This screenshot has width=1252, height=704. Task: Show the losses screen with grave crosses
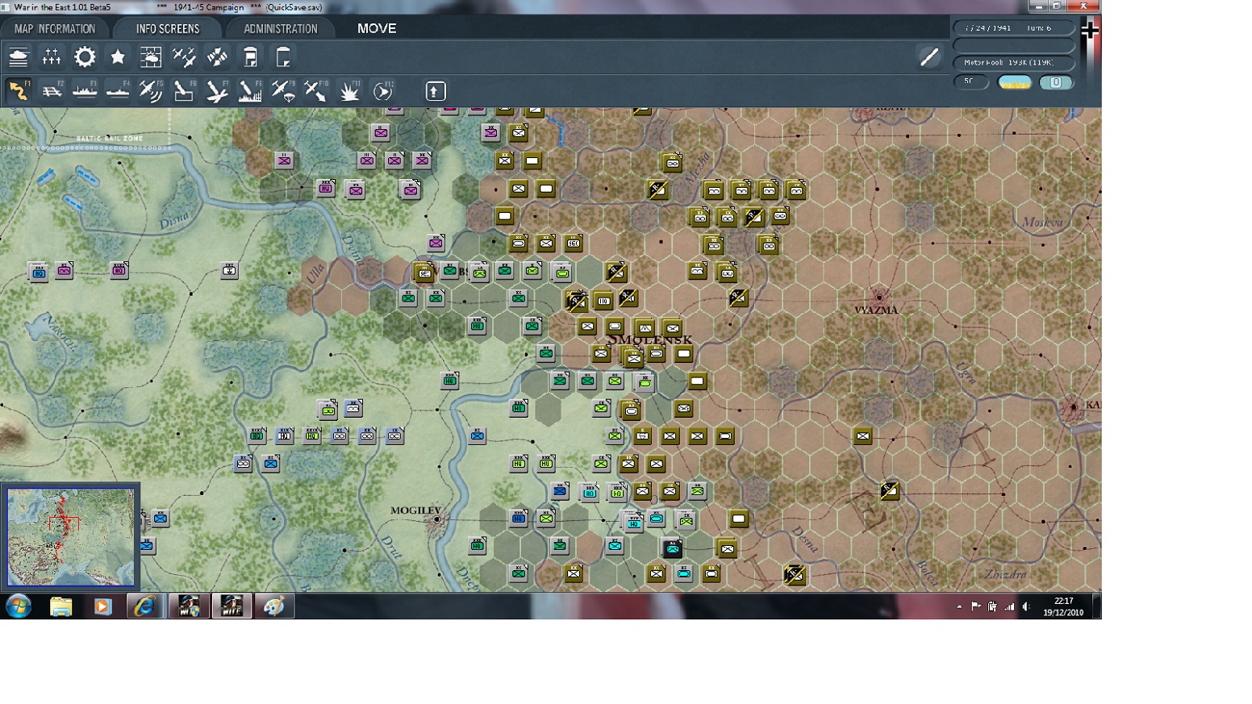pos(52,57)
